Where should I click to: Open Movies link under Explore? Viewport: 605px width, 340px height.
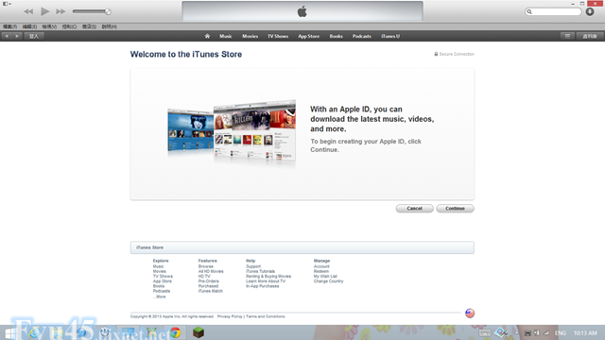tap(160, 271)
